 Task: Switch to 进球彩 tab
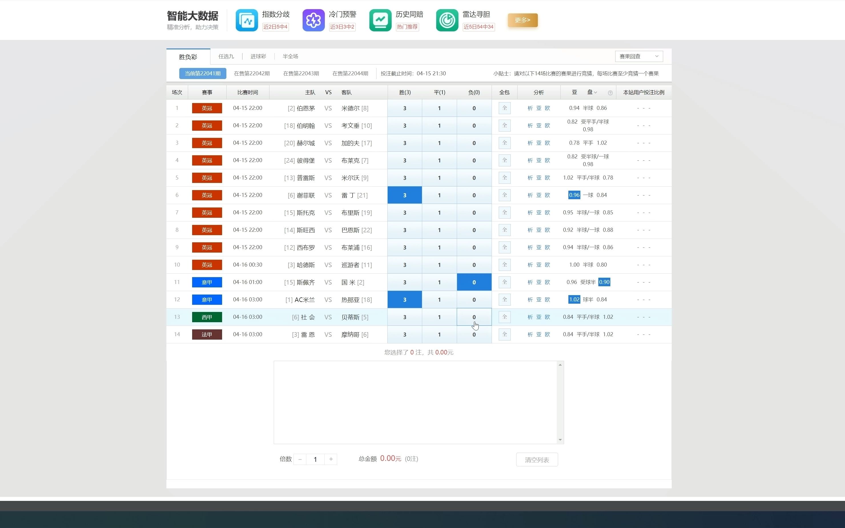click(258, 56)
